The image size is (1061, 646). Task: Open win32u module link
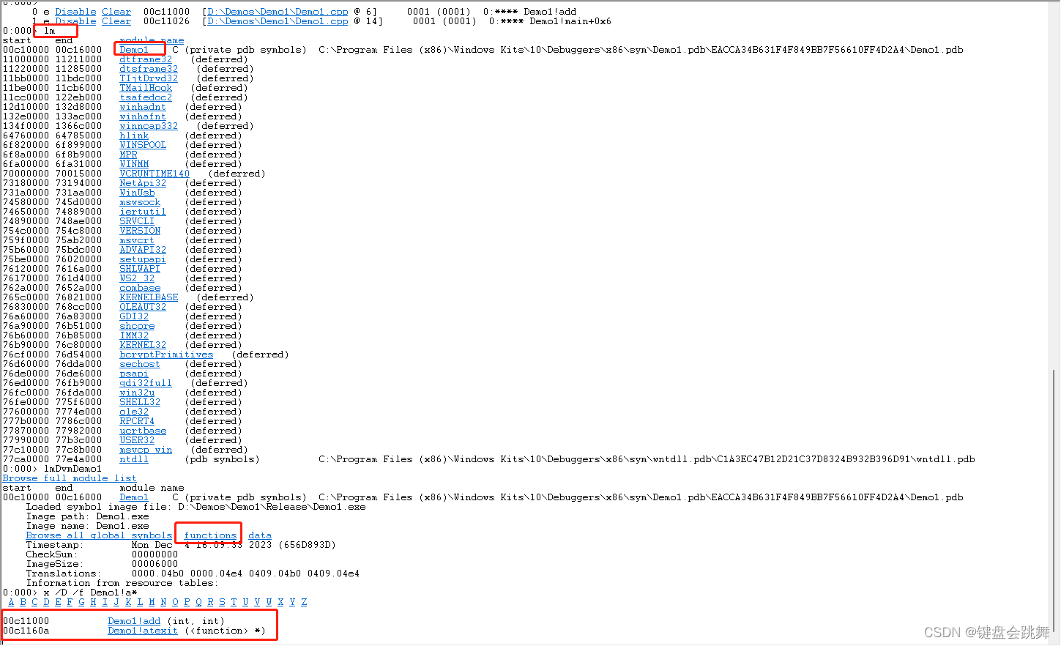(x=137, y=393)
